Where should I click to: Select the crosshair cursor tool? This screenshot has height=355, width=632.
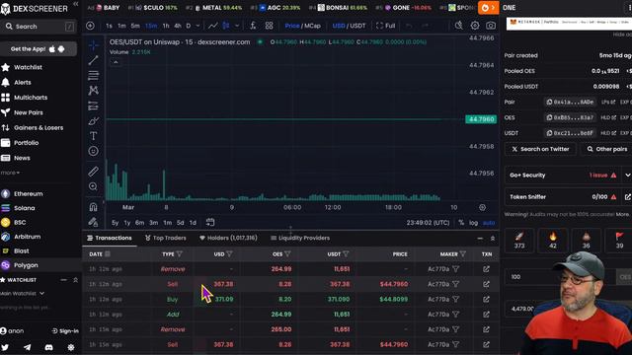click(93, 45)
